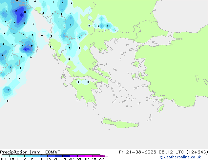
Task: Click the '0.5' legend scale label
Action: tap(11, 159)
